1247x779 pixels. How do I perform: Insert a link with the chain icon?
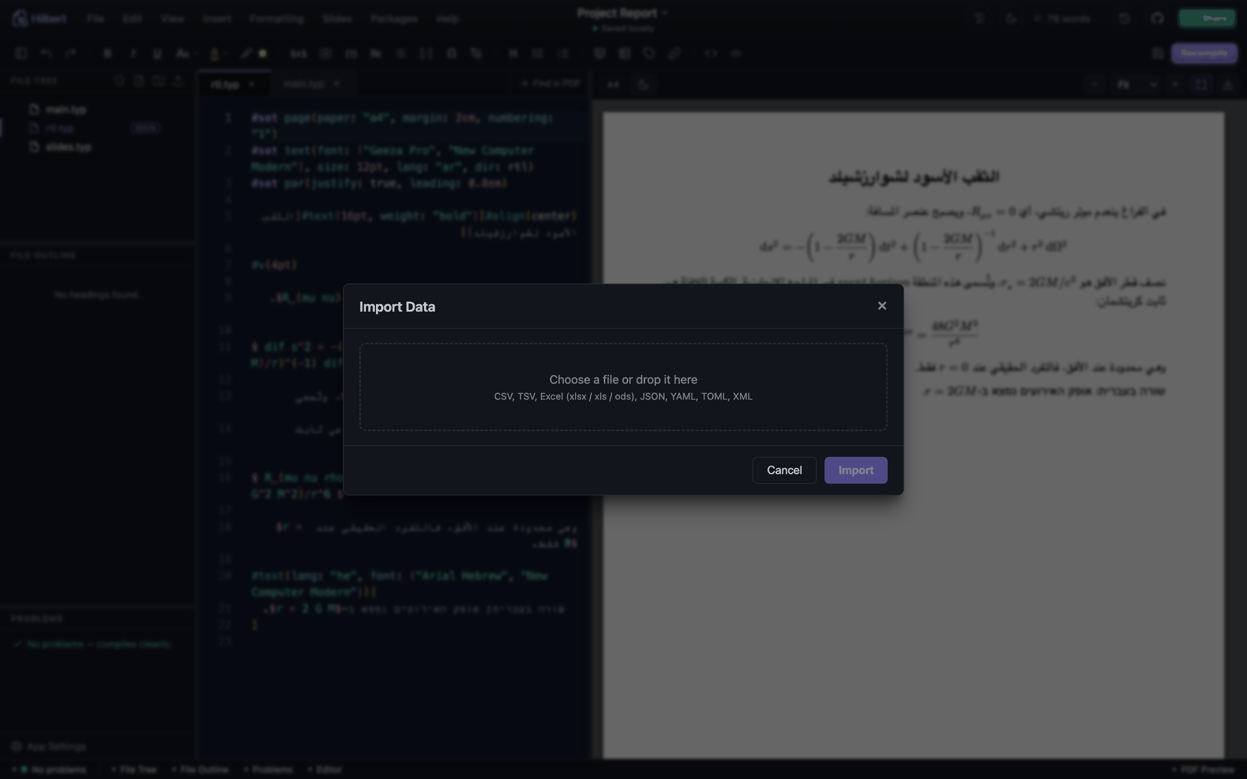pos(674,54)
